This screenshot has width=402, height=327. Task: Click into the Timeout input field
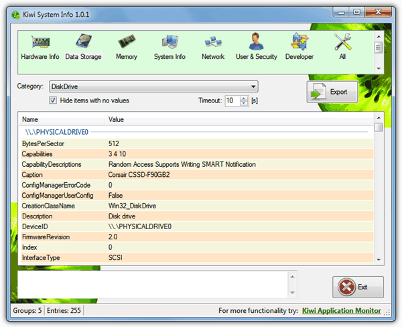pyautogui.click(x=231, y=101)
